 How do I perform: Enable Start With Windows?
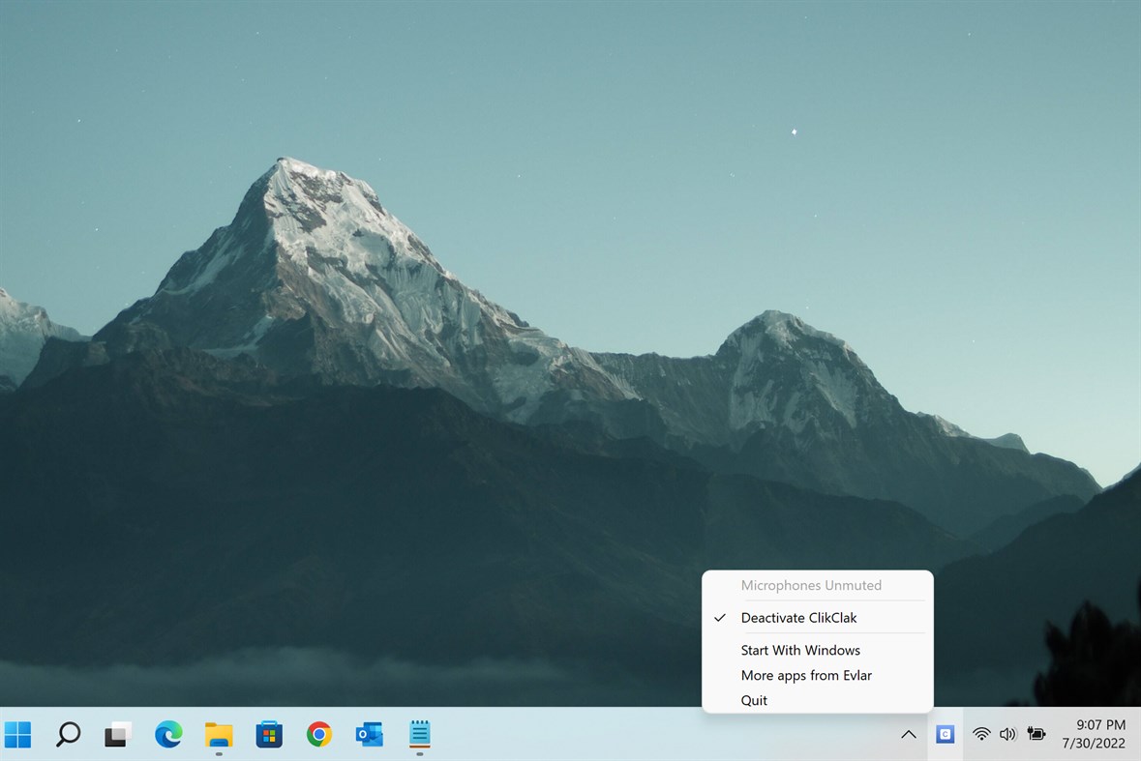click(x=800, y=650)
